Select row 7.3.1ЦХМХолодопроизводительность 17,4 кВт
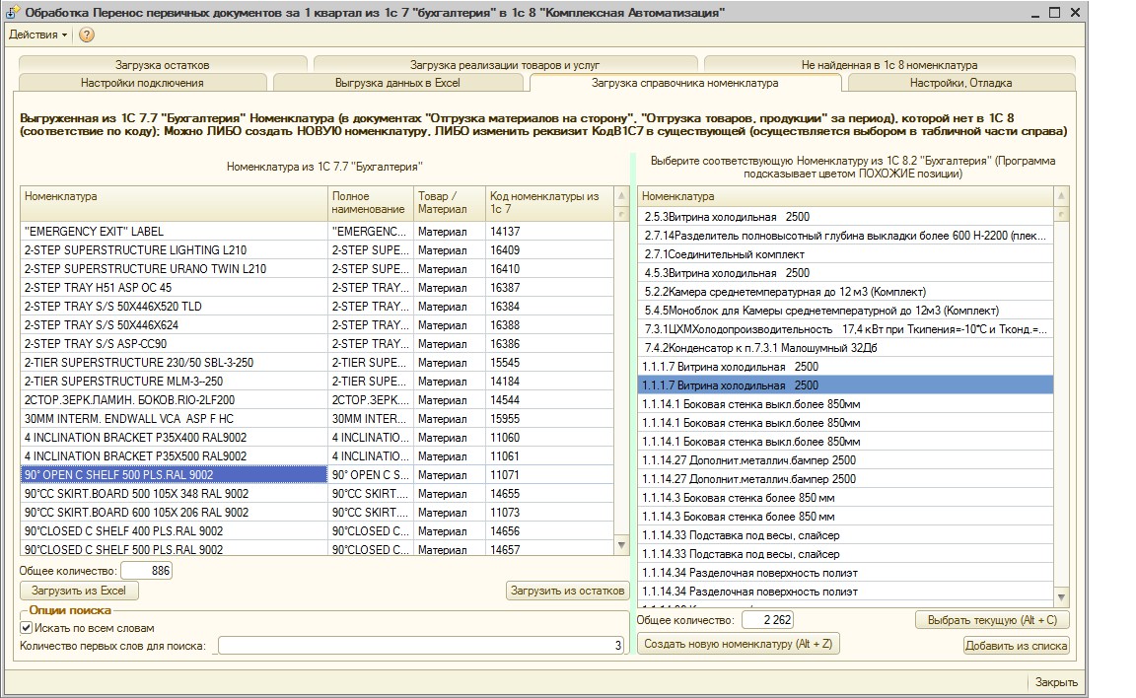This screenshot has width=1136, height=698. [845, 329]
